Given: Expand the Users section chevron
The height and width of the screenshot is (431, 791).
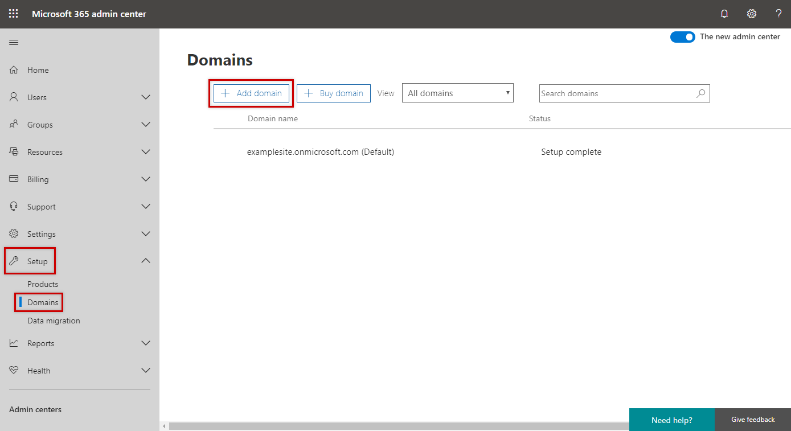Looking at the screenshot, I should pyautogui.click(x=146, y=97).
